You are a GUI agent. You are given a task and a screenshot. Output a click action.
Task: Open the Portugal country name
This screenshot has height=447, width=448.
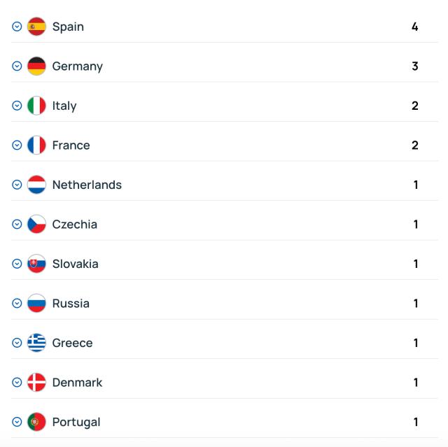[76, 423]
